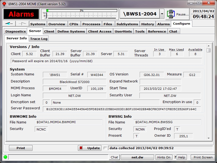The width and height of the screenshot is (217, 163).
Task: Open the \BWS1-2004 system dropdown arrow
Action: 162,14
